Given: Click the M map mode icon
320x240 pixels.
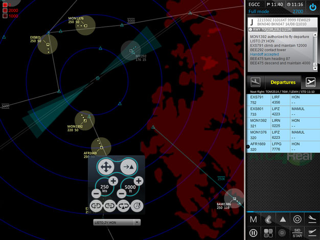Looking at the screenshot, I should 253,219.
